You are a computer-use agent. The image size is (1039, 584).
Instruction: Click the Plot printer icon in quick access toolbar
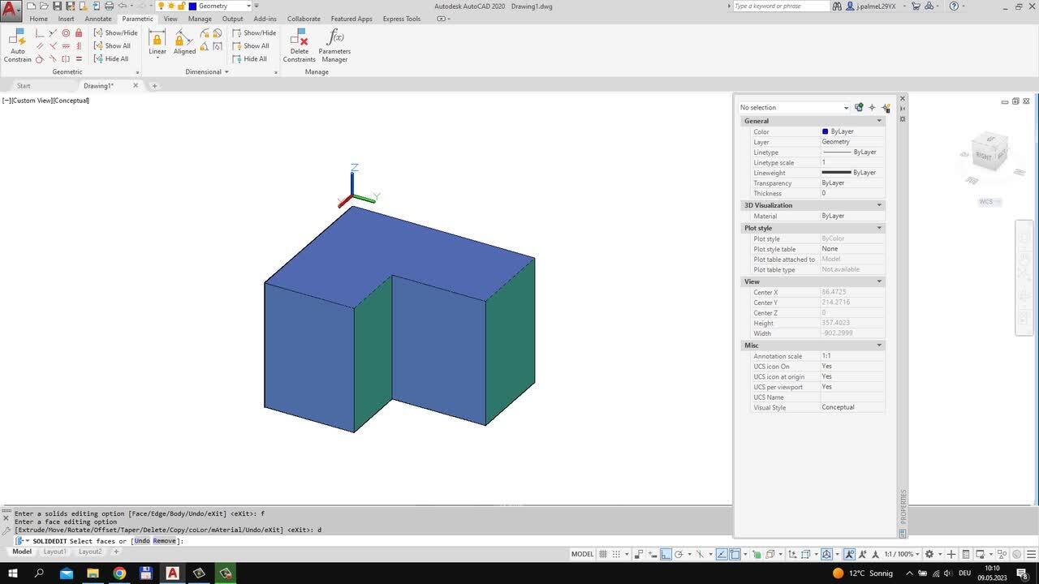click(x=109, y=6)
